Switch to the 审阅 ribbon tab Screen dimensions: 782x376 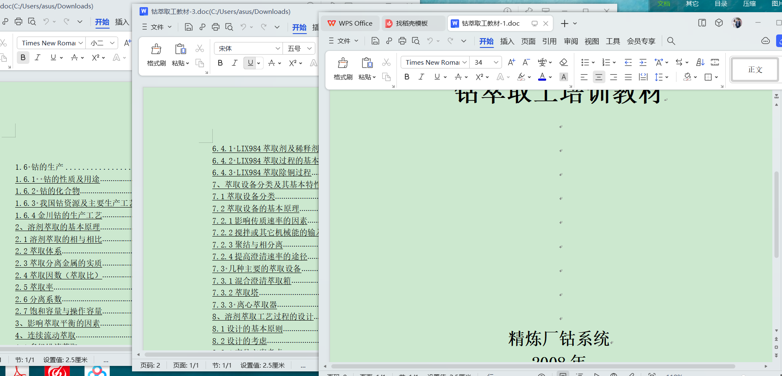pyautogui.click(x=571, y=41)
